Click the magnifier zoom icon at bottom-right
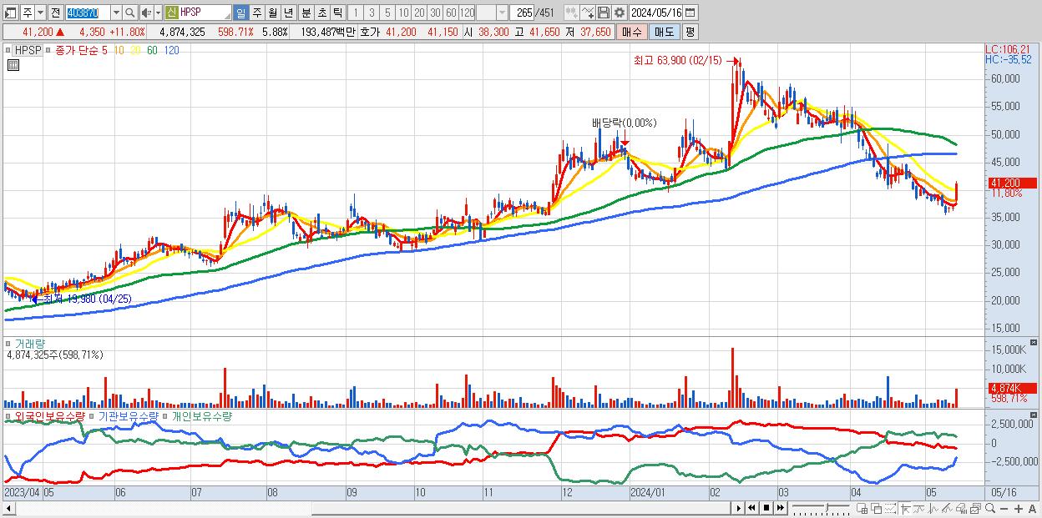 (989, 509)
